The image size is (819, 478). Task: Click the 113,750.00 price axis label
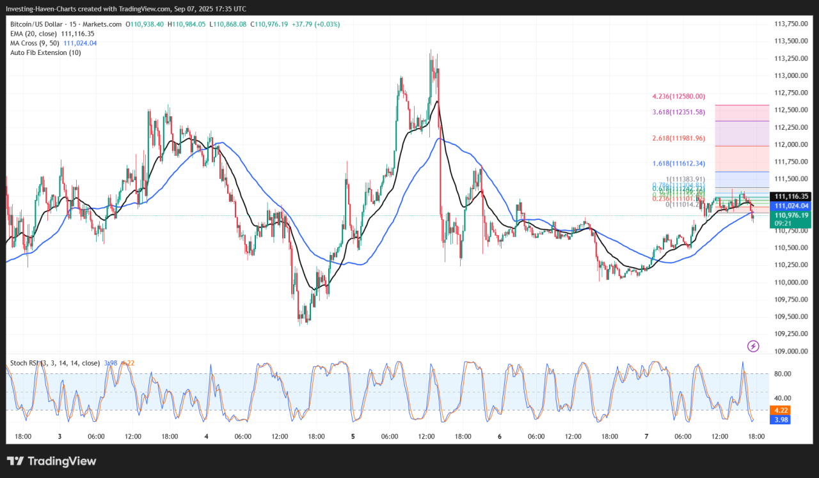pyautogui.click(x=792, y=24)
